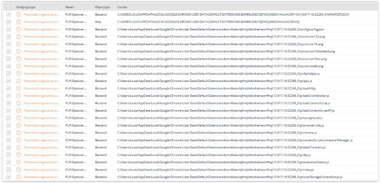The image size is (380, 183).
Task: Click the warning icon on the index.js row
Action: point(19,170)
